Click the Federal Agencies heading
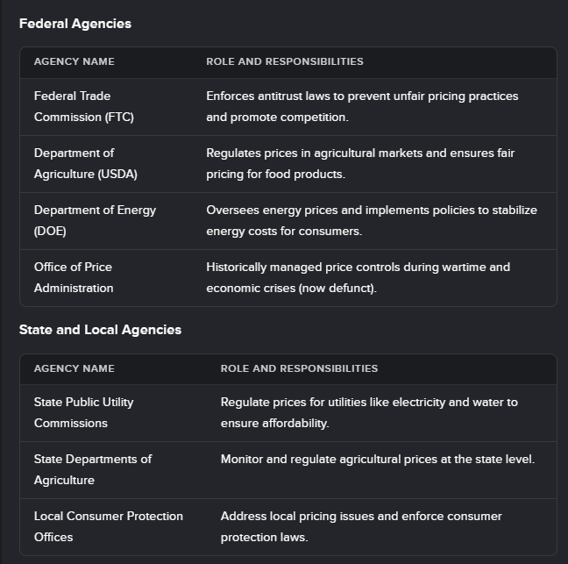Screen dimensions: 568x564 click(x=75, y=24)
